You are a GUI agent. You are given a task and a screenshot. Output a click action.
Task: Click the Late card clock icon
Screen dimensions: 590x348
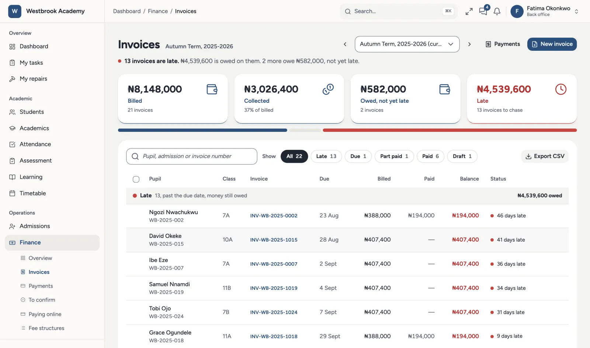pos(560,89)
